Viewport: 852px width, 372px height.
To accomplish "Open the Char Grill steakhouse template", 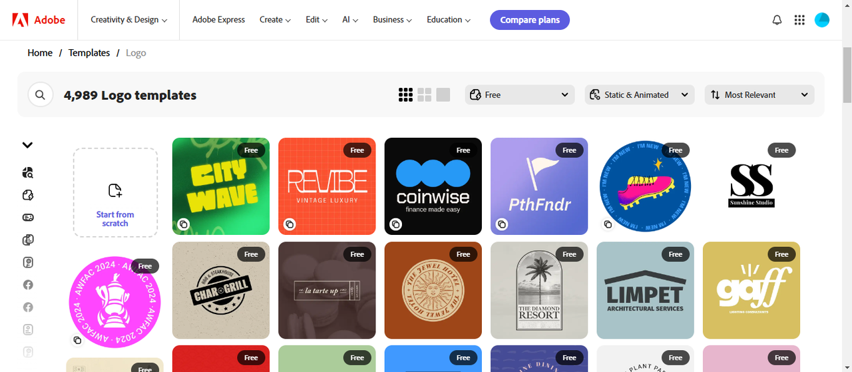I will tap(221, 291).
